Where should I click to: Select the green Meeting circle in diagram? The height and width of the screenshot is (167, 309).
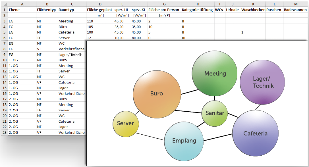tap(215, 74)
